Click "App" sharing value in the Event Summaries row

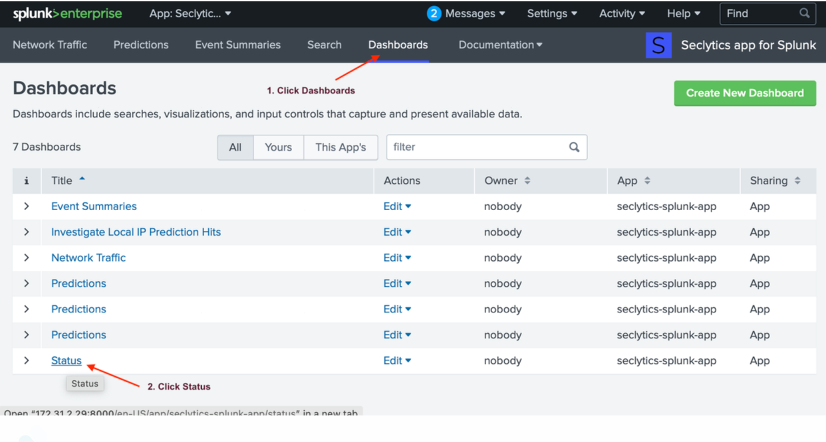point(760,206)
